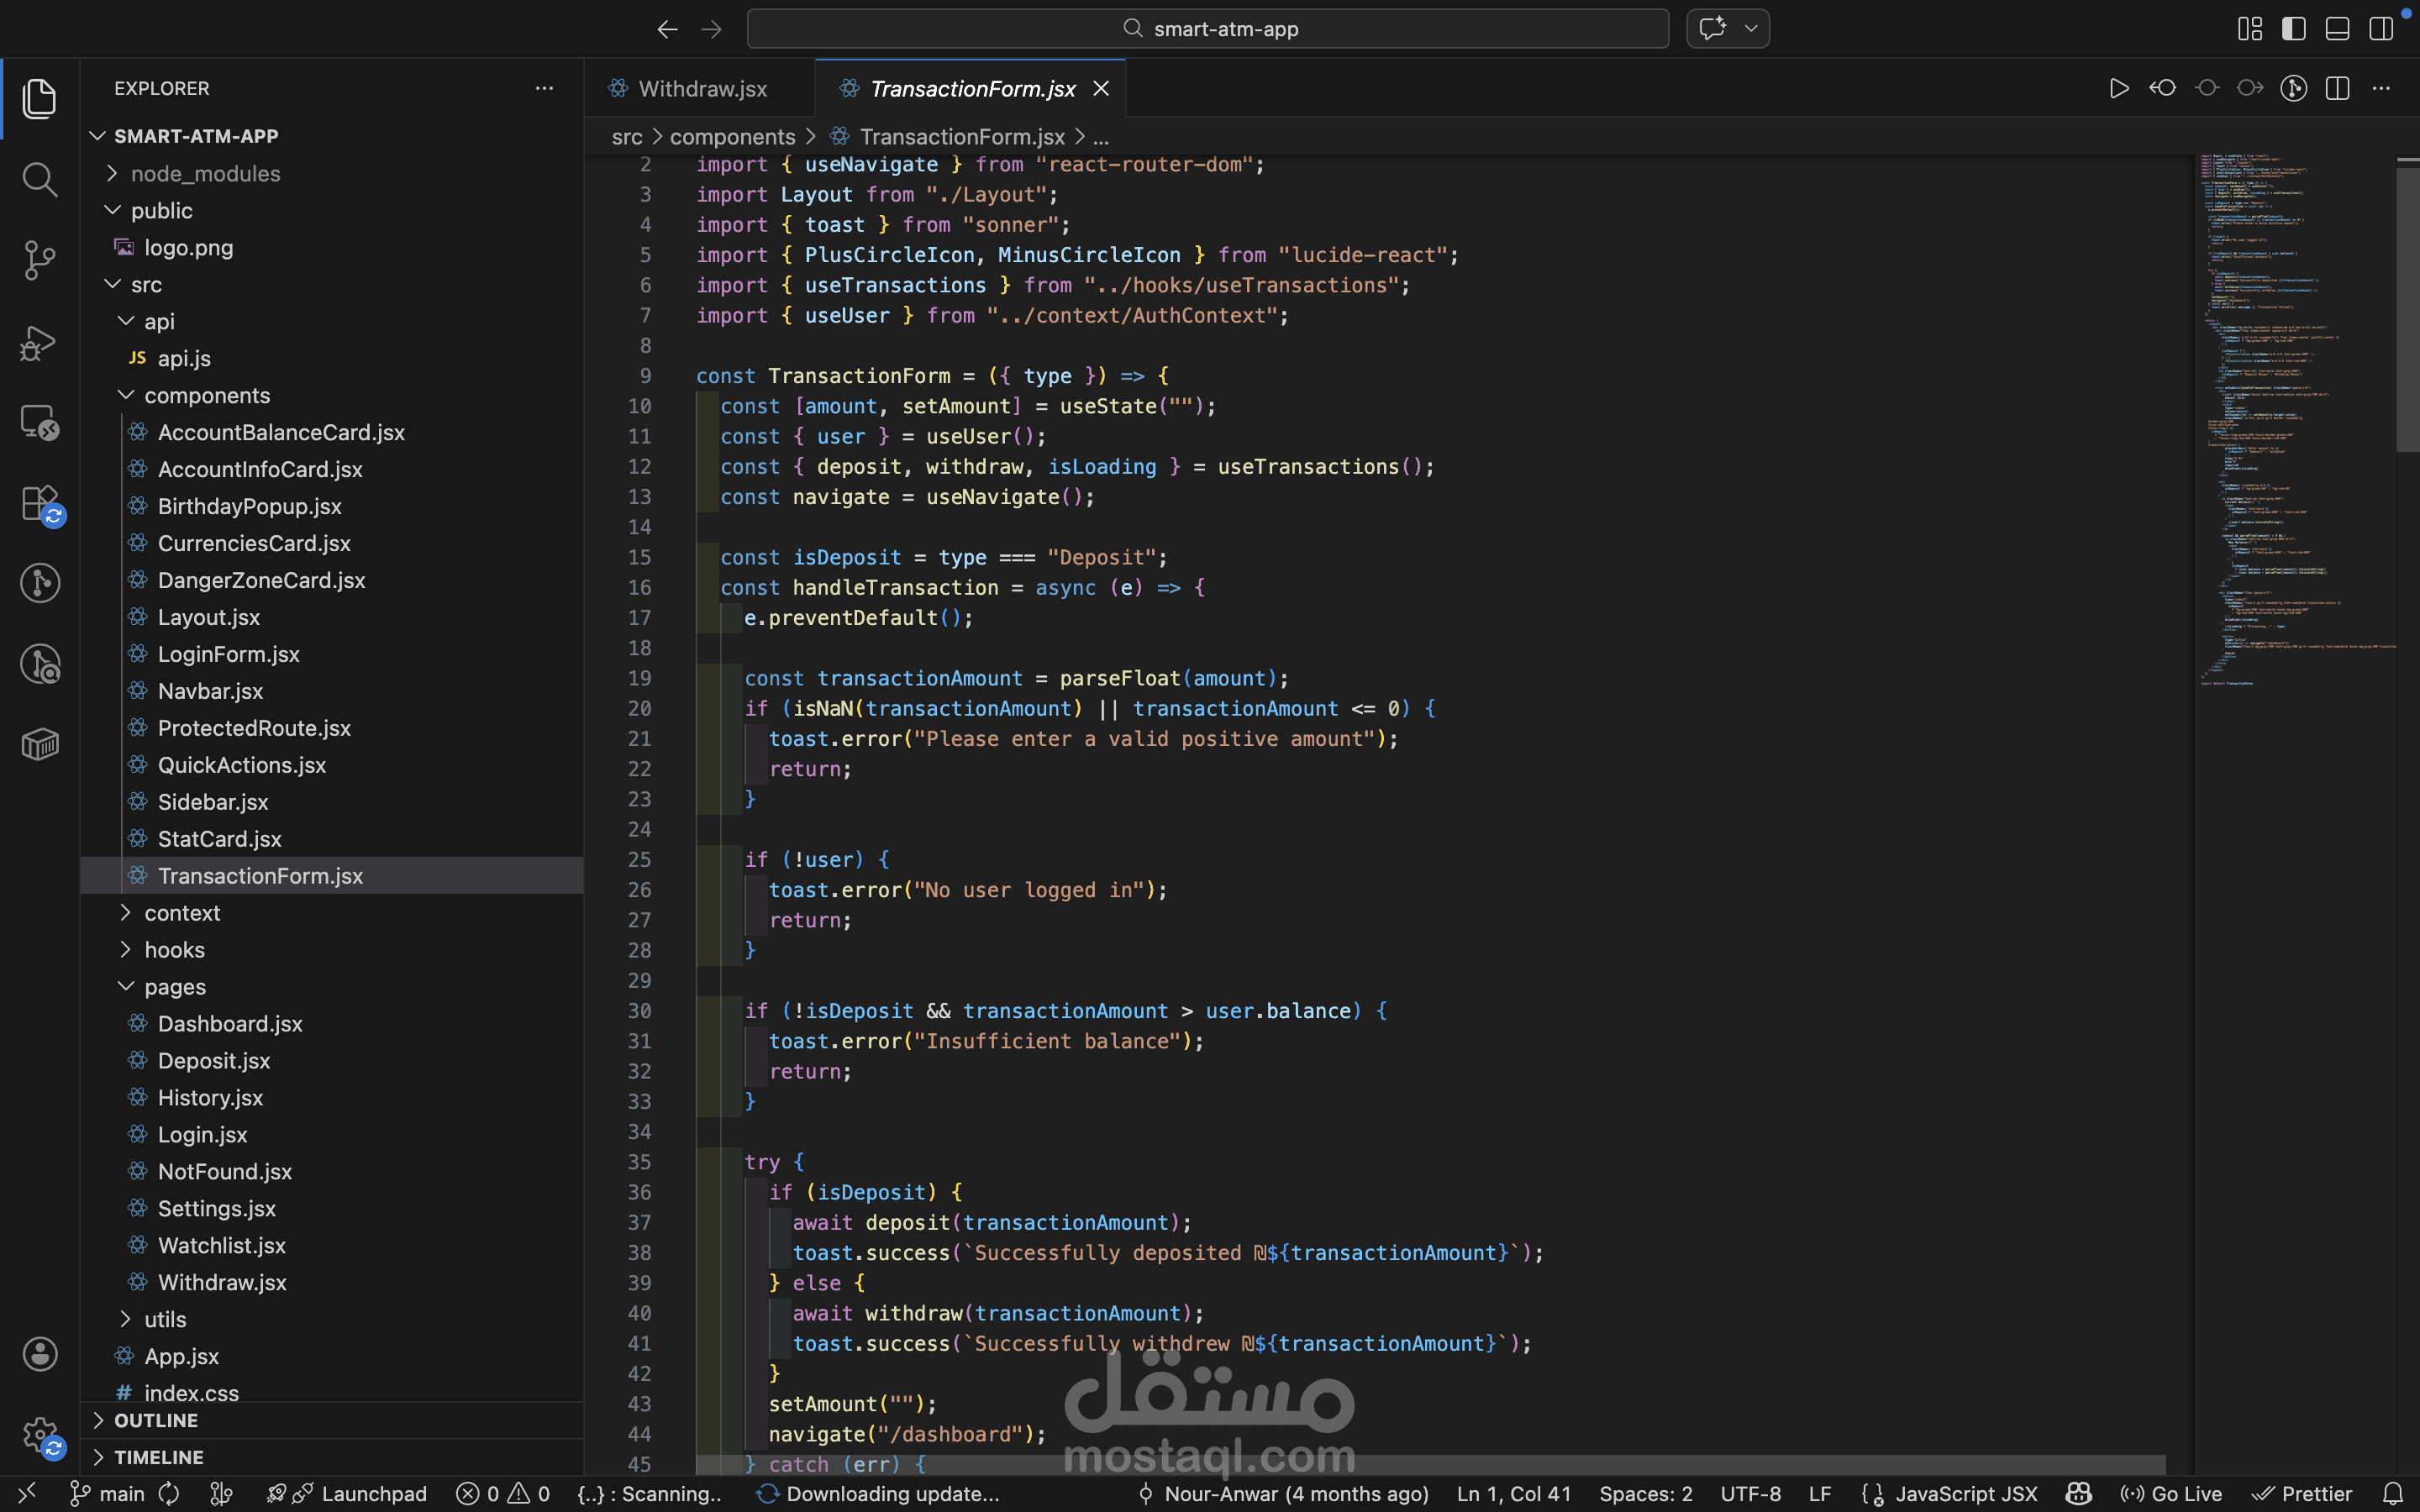The height and width of the screenshot is (1512, 2420).
Task: Collapse the components folder
Action: (x=206, y=395)
